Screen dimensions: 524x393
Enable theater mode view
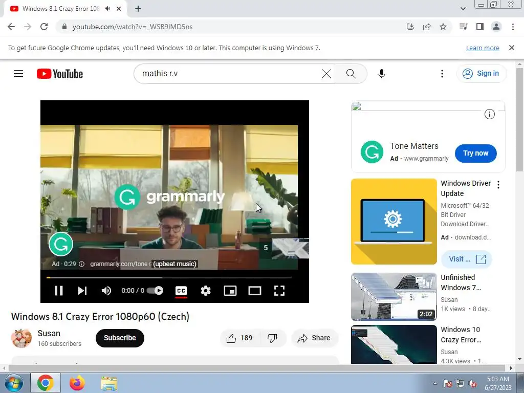point(255,291)
